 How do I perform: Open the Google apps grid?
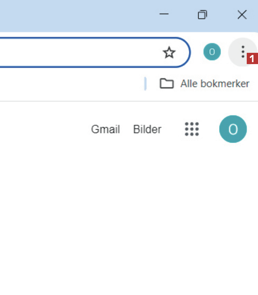pos(192,129)
